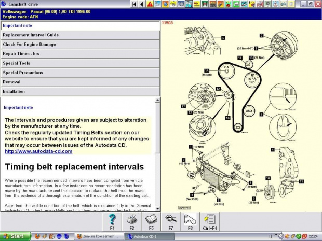This screenshot has height=241, width=322.
Task: Open the Removal section
Action: coord(81,82)
